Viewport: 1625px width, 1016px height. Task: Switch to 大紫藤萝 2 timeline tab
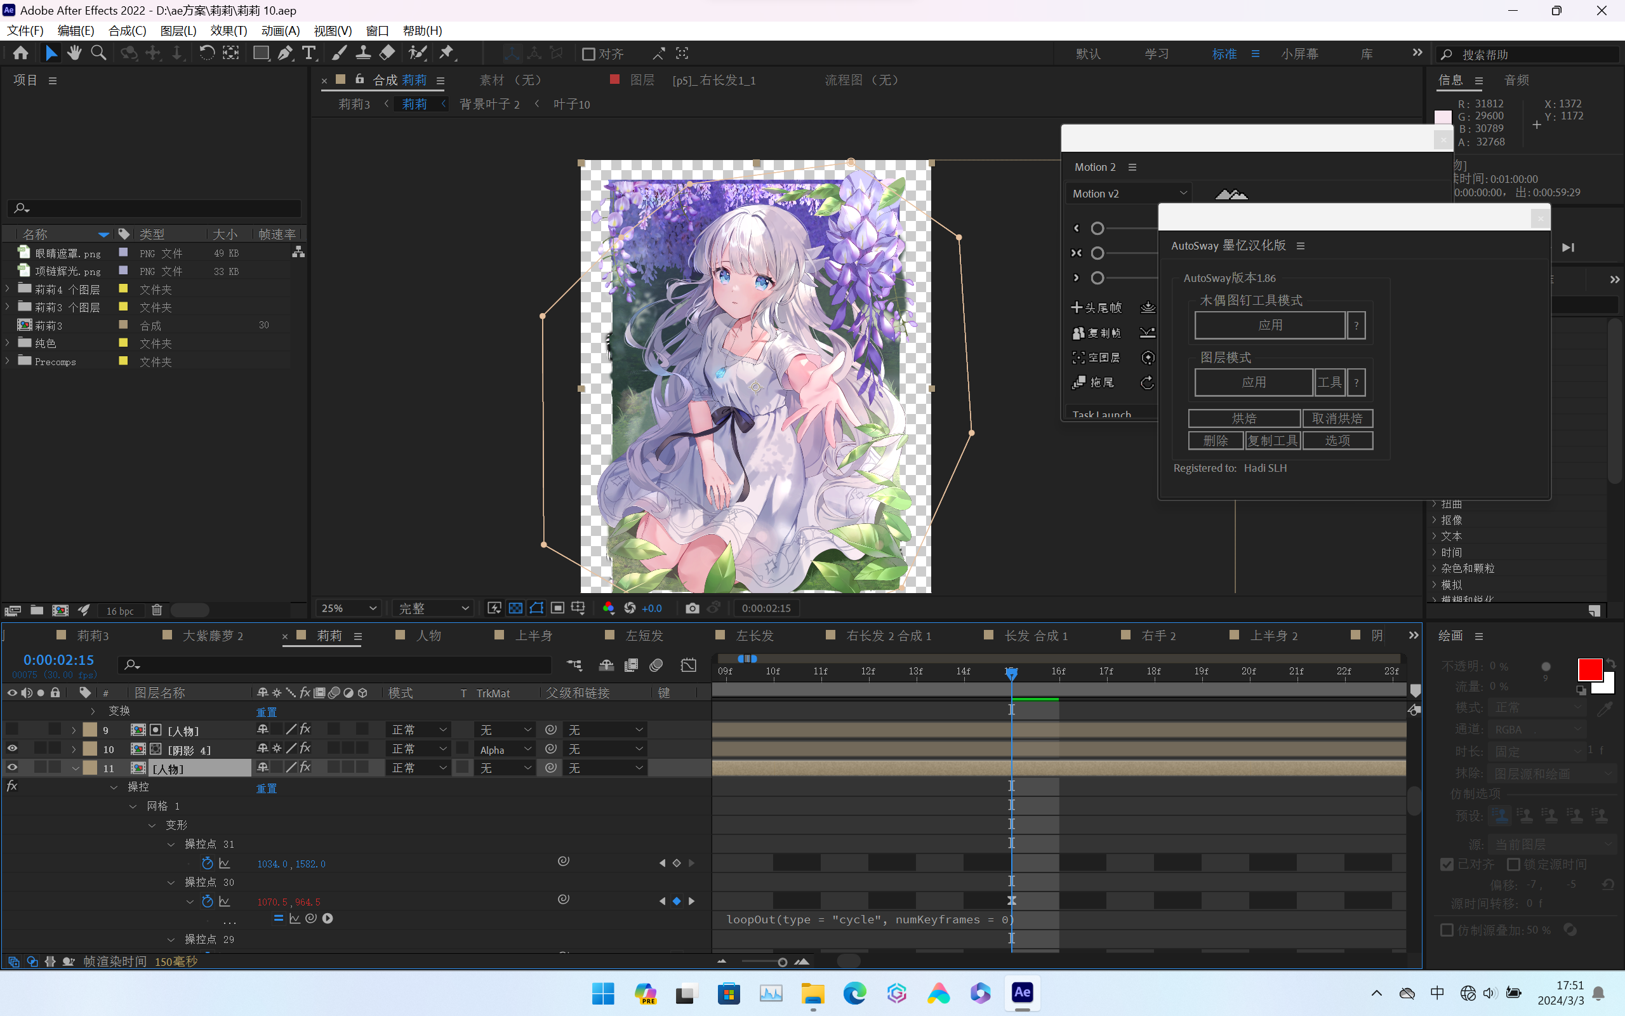[212, 636]
